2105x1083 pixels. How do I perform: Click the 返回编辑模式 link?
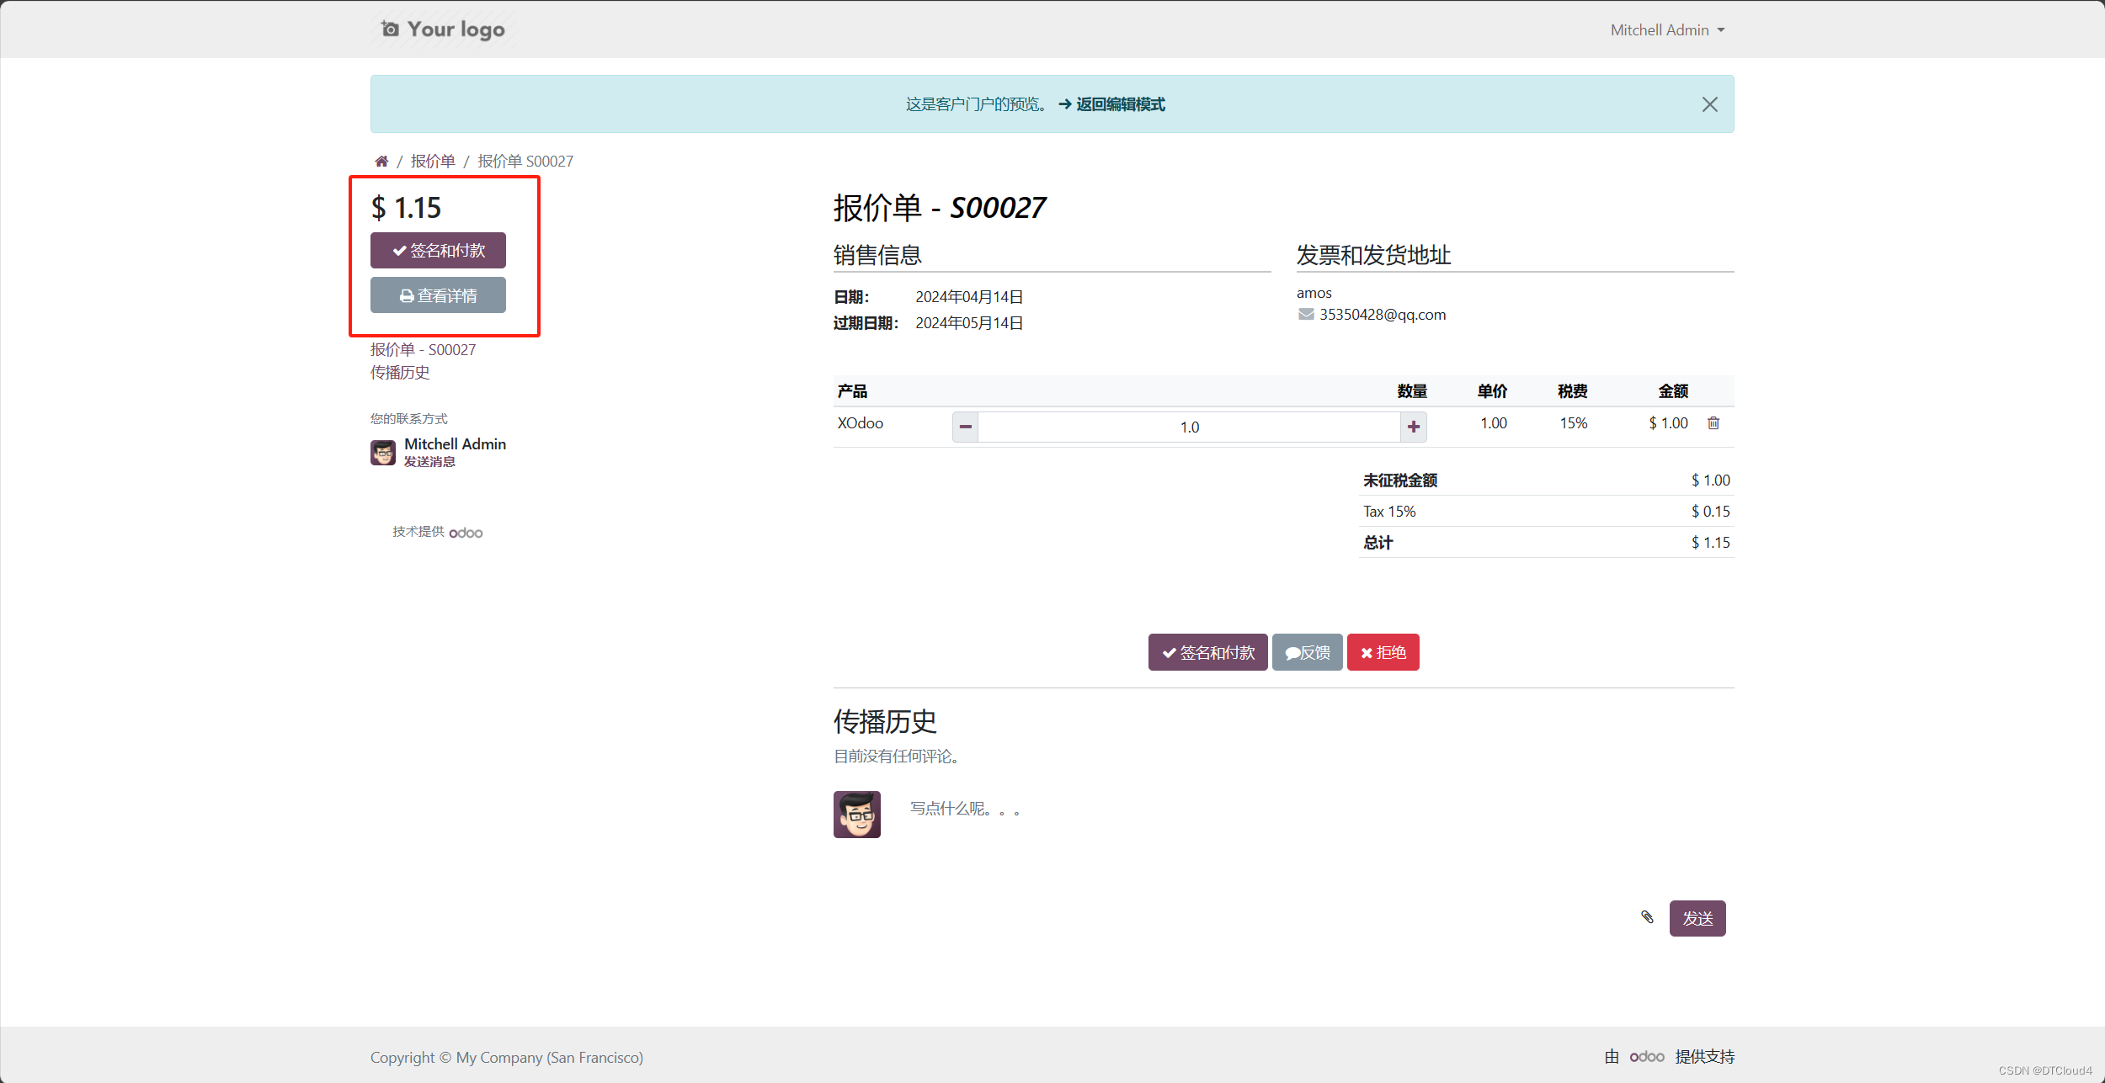point(1120,104)
